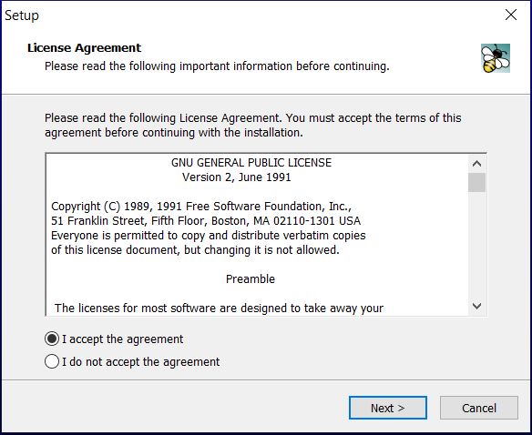Cancel the installation with the Cancel button
This screenshot has height=435, width=532.
tap(479, 408)
